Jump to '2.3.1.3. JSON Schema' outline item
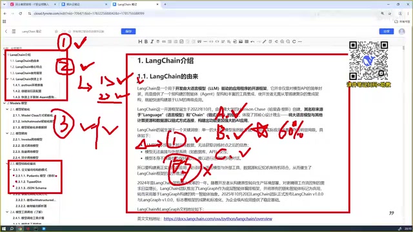 [31, 188]
